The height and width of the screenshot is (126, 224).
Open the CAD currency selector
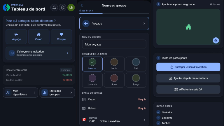(114, 120)
